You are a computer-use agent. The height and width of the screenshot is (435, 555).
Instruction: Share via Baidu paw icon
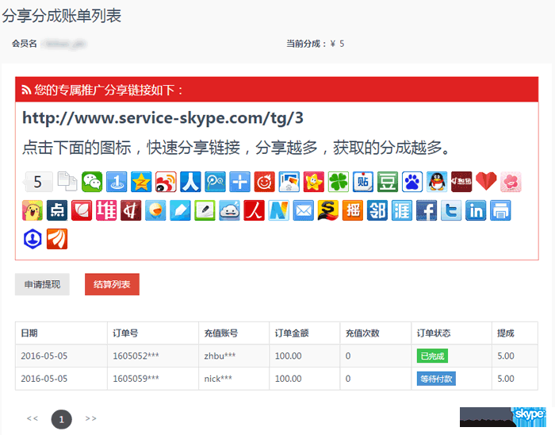coord(411,182)
